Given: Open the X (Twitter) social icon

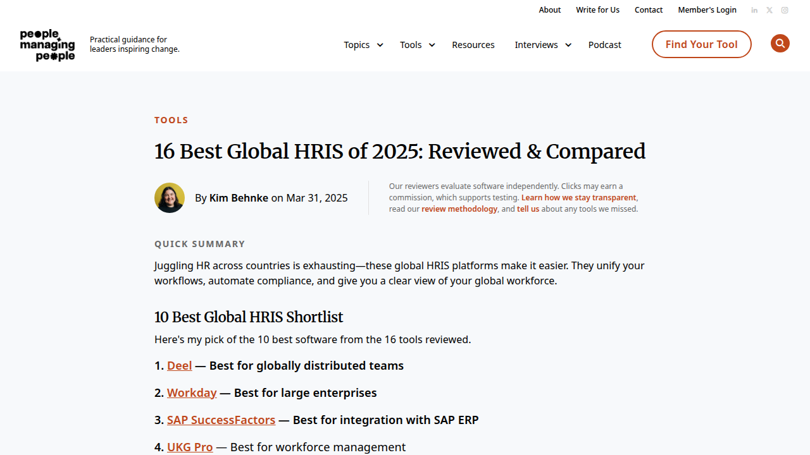Looking at the screenshot, I should [x=769, y=10].
